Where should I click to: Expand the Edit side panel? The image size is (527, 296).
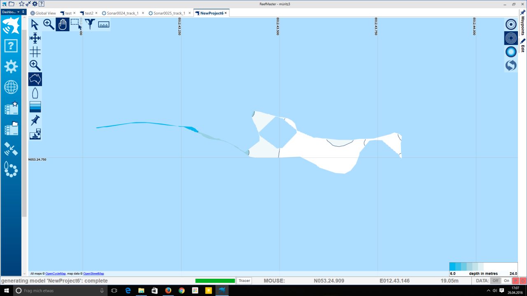(523, 46)
